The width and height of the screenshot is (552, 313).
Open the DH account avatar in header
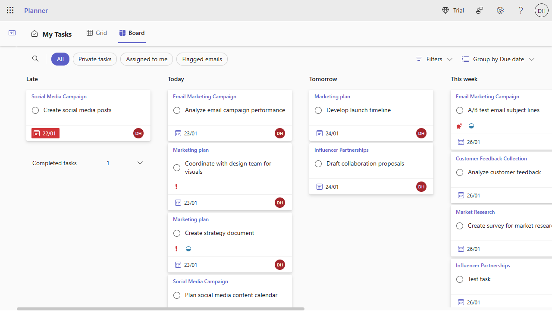[x=542, y=10]
